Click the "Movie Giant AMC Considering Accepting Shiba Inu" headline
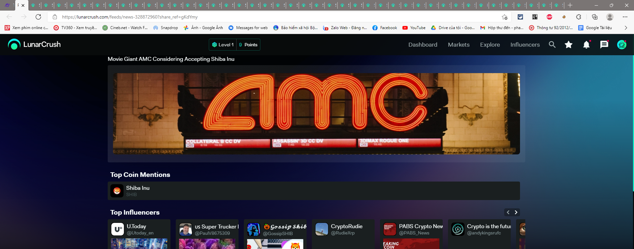Image resolution: width=634 pixels, height=249 pixels. tap(171, 59)
